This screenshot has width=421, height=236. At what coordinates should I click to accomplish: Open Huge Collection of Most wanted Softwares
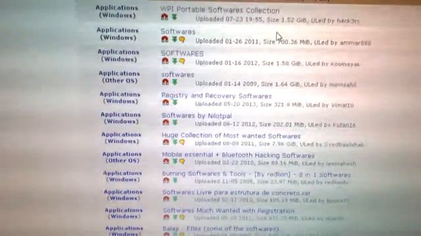click(x=231, y=136)
